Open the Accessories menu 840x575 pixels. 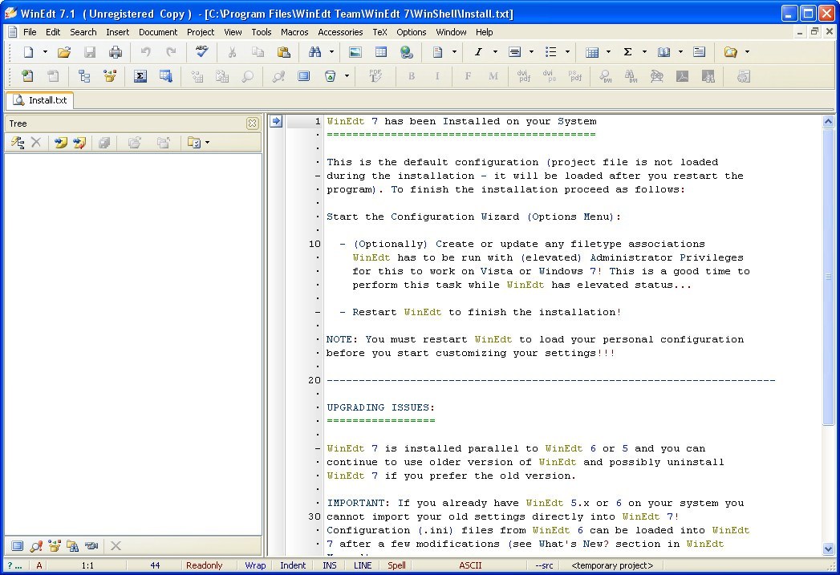point(340,32)
